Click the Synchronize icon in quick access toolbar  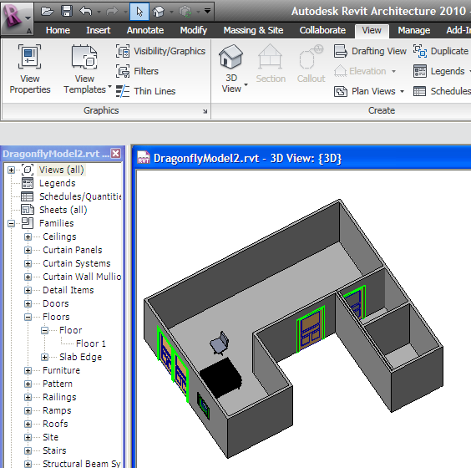pos(185,12)
